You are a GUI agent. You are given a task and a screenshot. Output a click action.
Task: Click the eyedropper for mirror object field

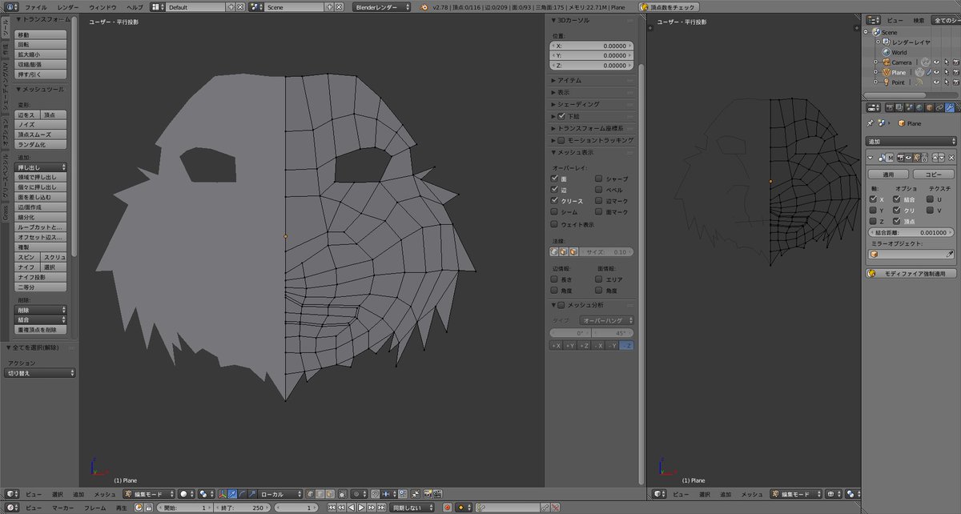[x=950, y=255]
